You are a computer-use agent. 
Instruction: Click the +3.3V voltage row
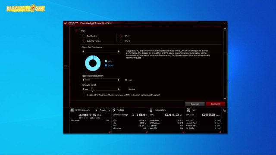[x=129, y=126]
